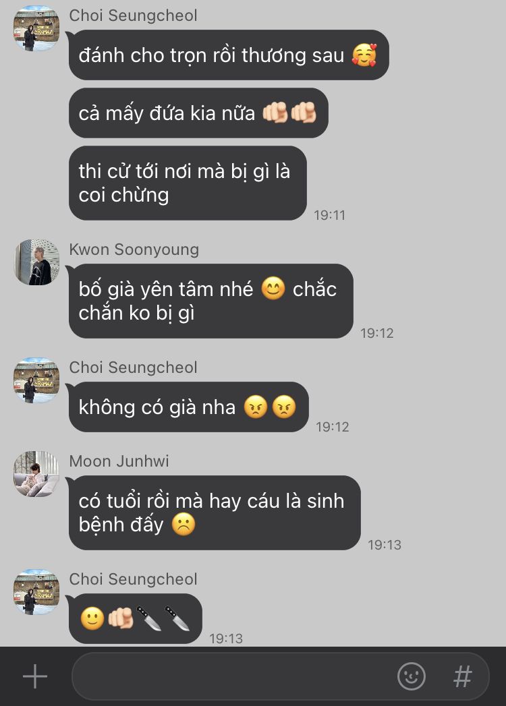
Task: Select the knife emoji message bubble
Action: [135, 618]
